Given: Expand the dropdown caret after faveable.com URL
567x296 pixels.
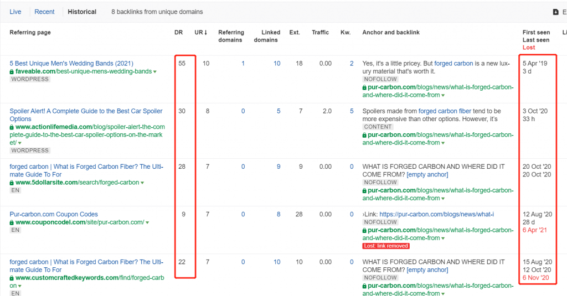Looking at the screenshot, I should click(155, 72).
